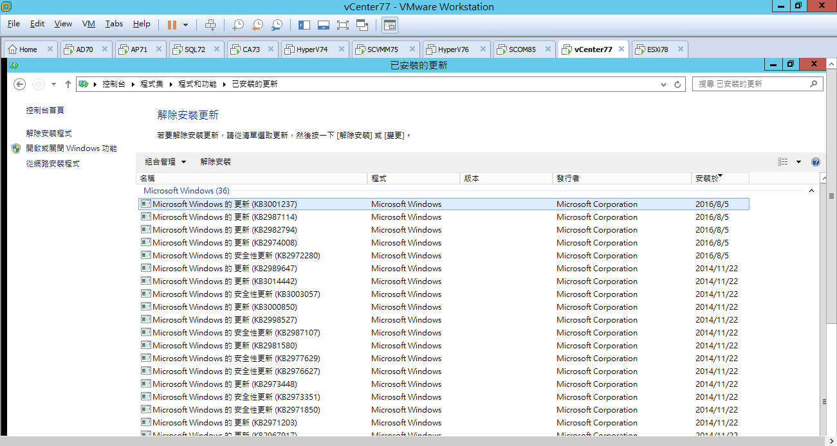Open the Help menu

coord(142,24)
